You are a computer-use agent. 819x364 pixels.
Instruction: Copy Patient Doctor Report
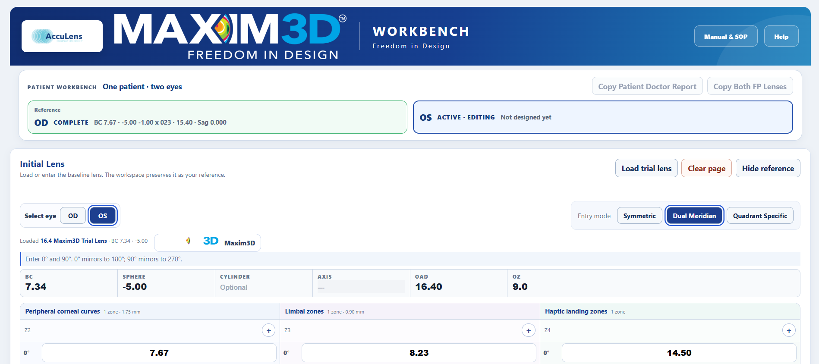click(647, 86)
